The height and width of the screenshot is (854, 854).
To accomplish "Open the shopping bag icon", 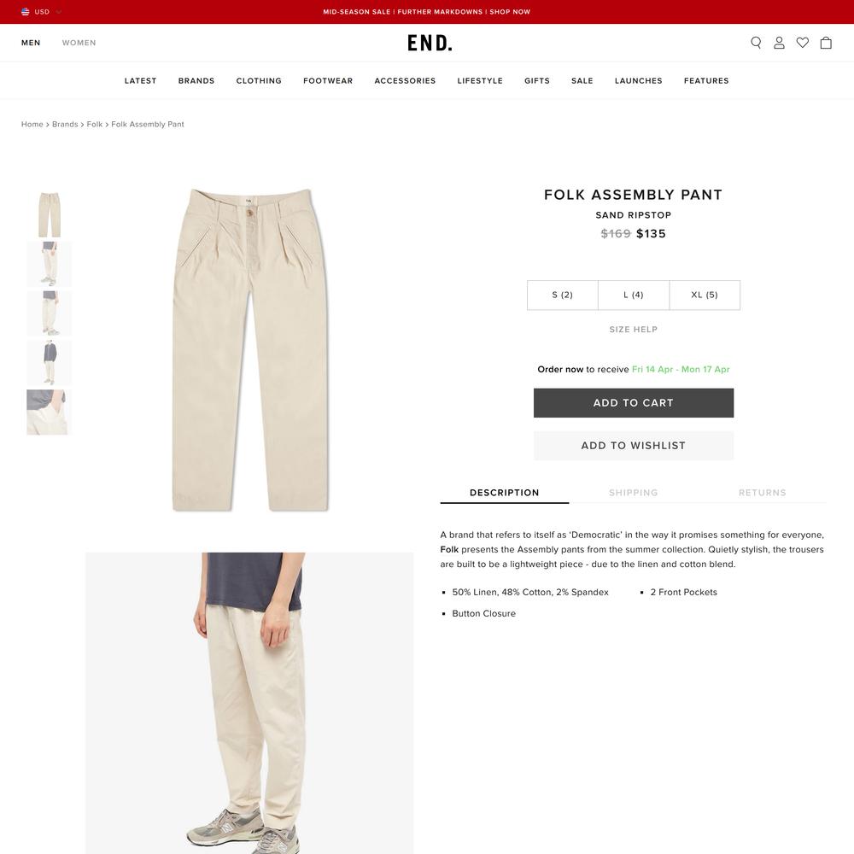I will coord(826,43).
